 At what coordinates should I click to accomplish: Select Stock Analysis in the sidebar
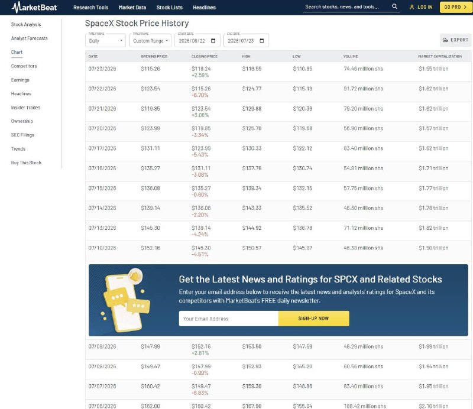(26, 24)
